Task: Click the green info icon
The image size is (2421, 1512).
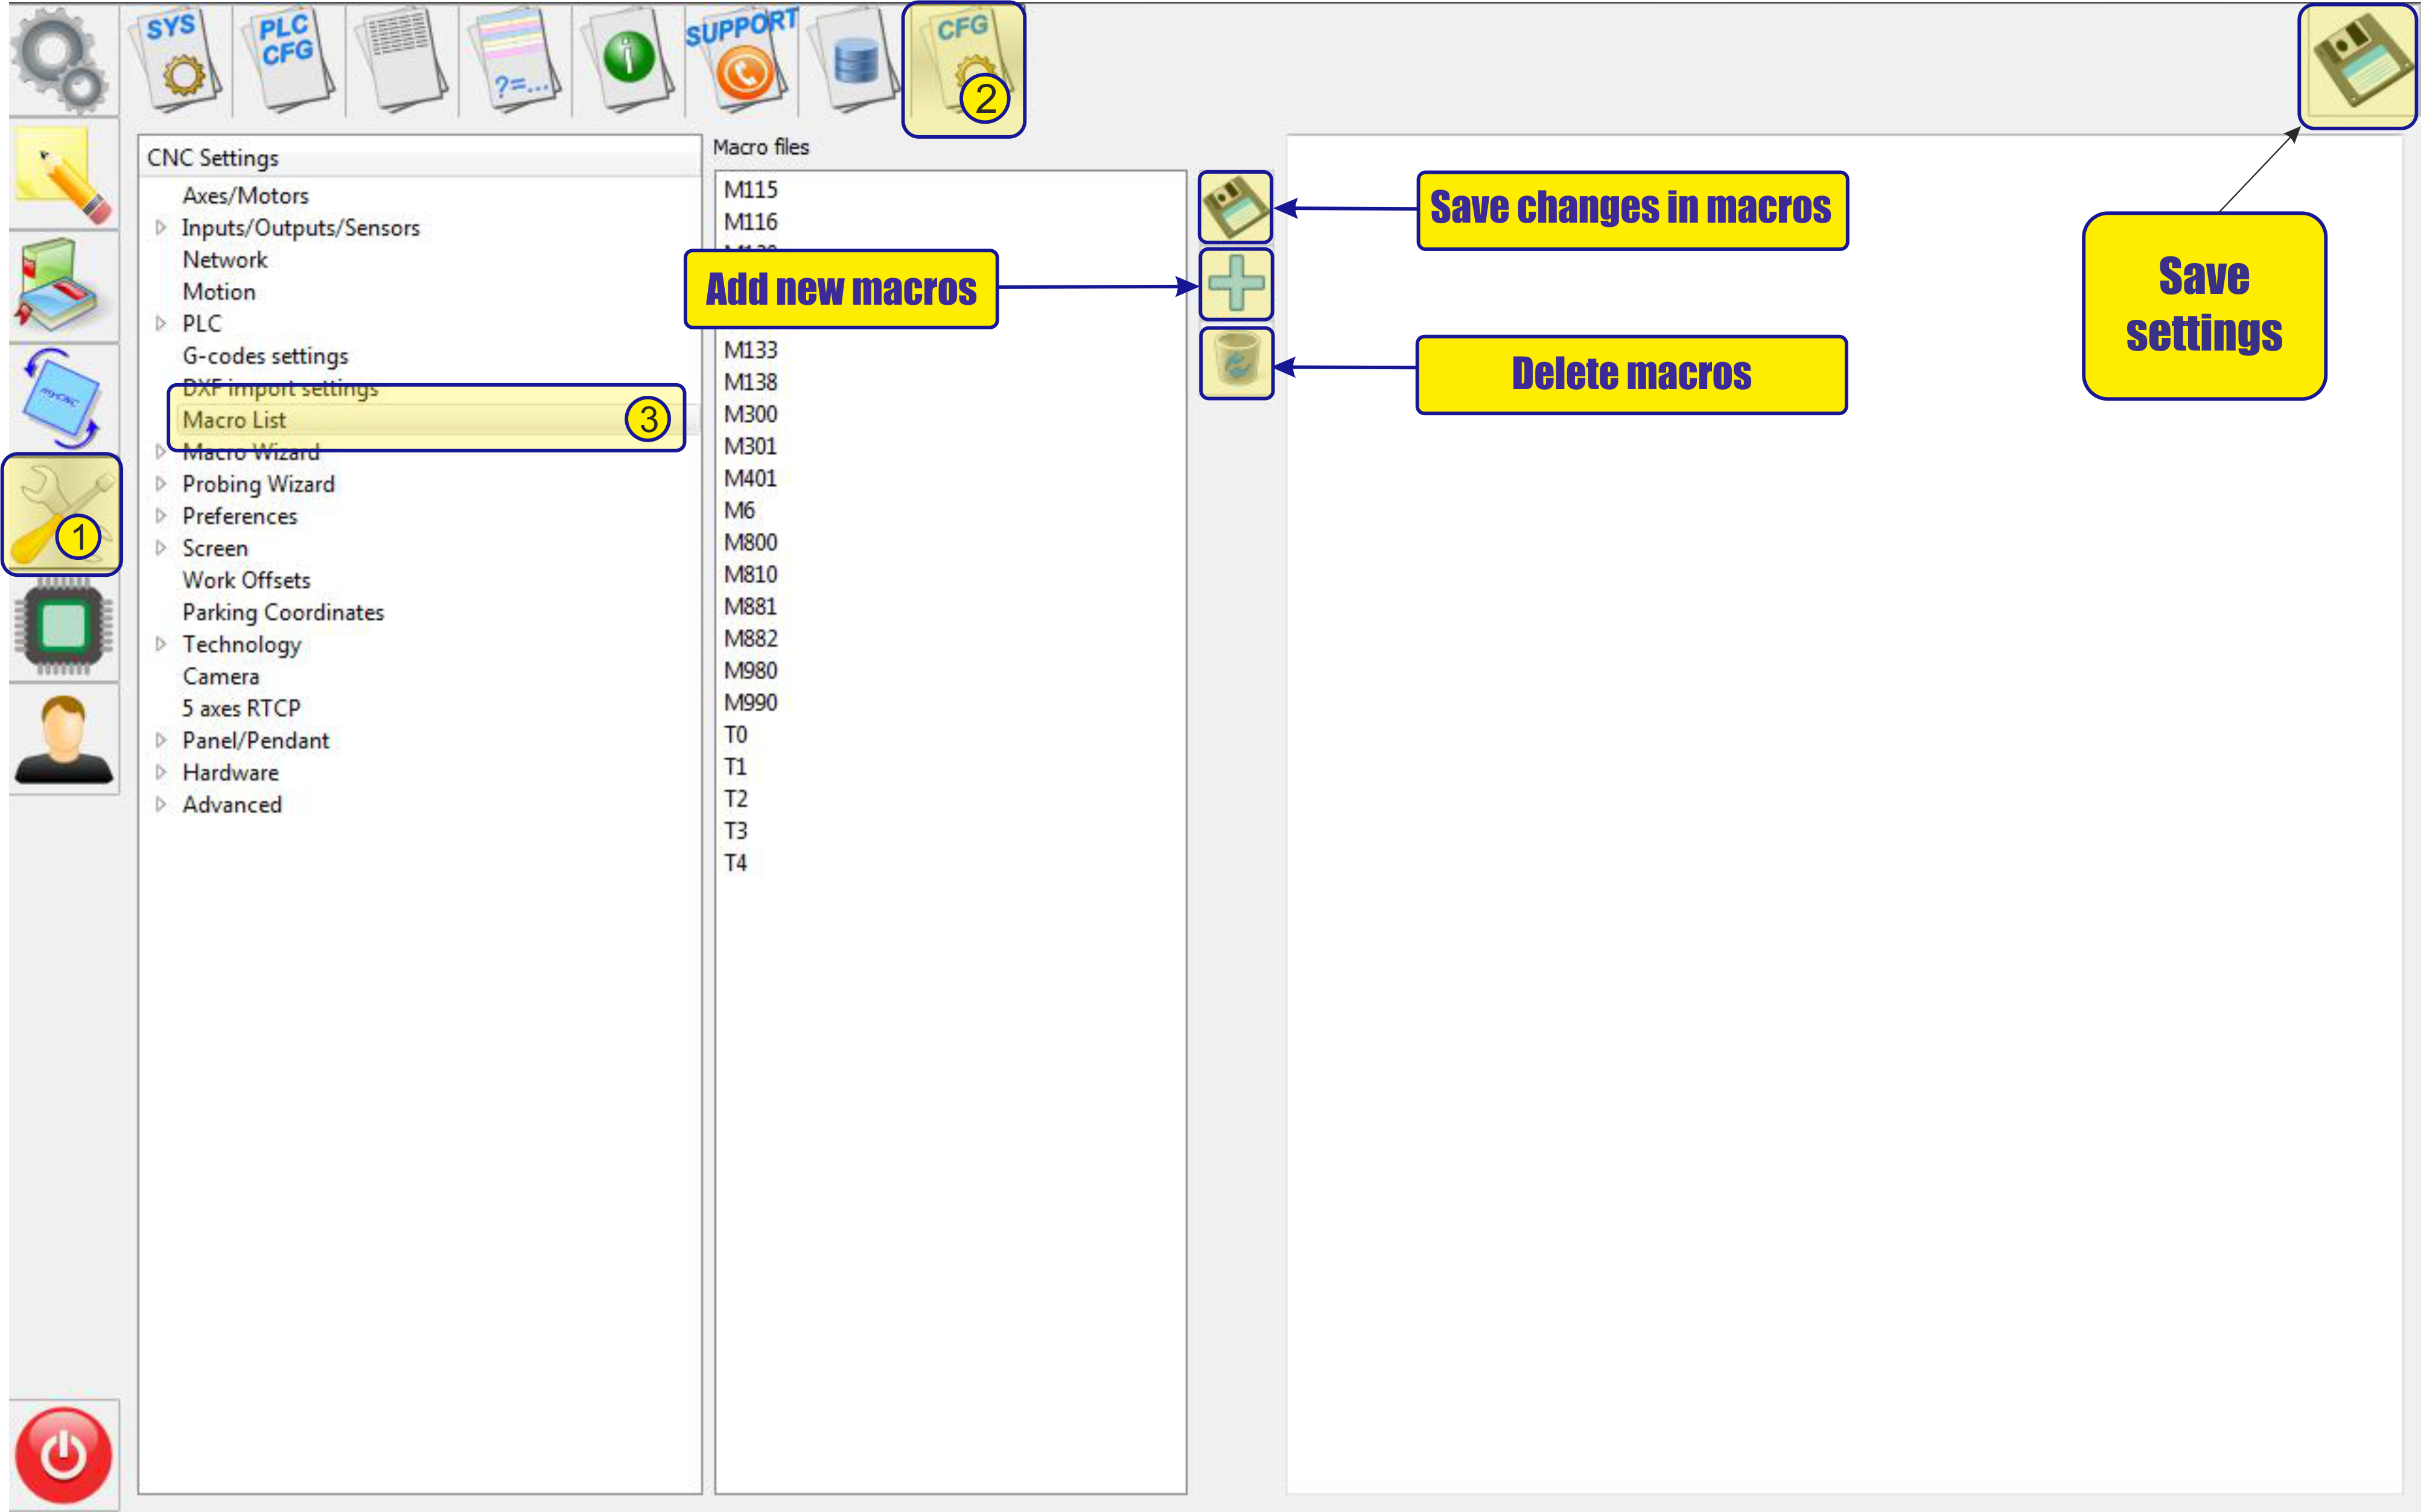Action: coord(628,58)
